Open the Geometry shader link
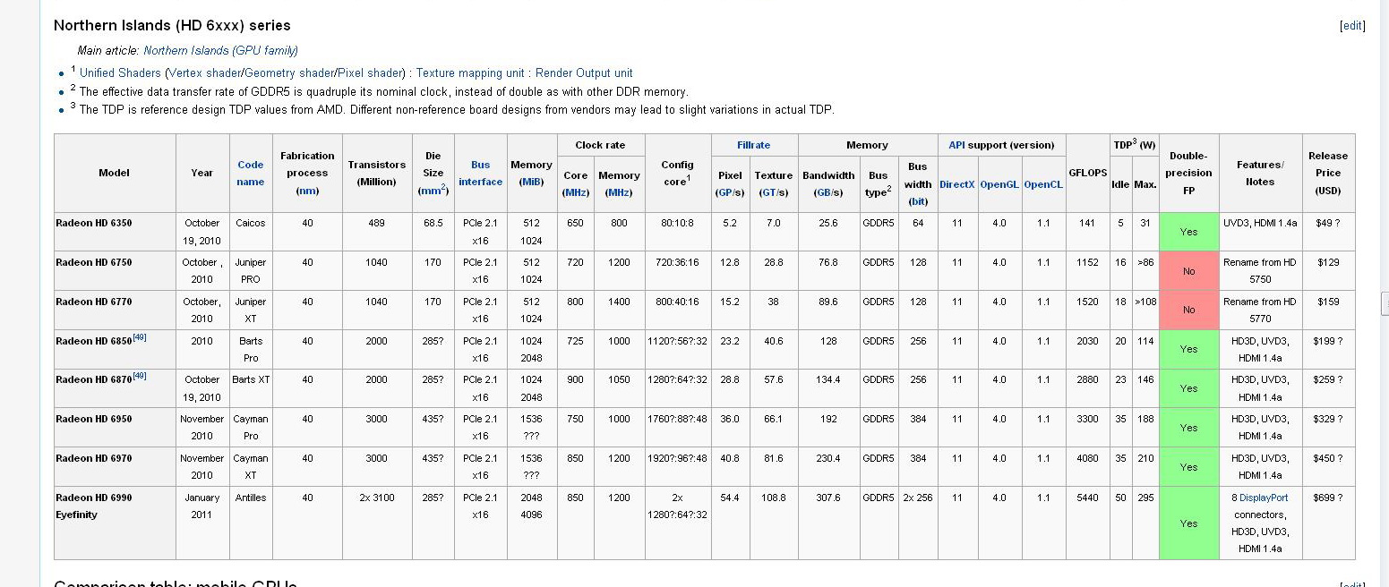 pos(289,73)
